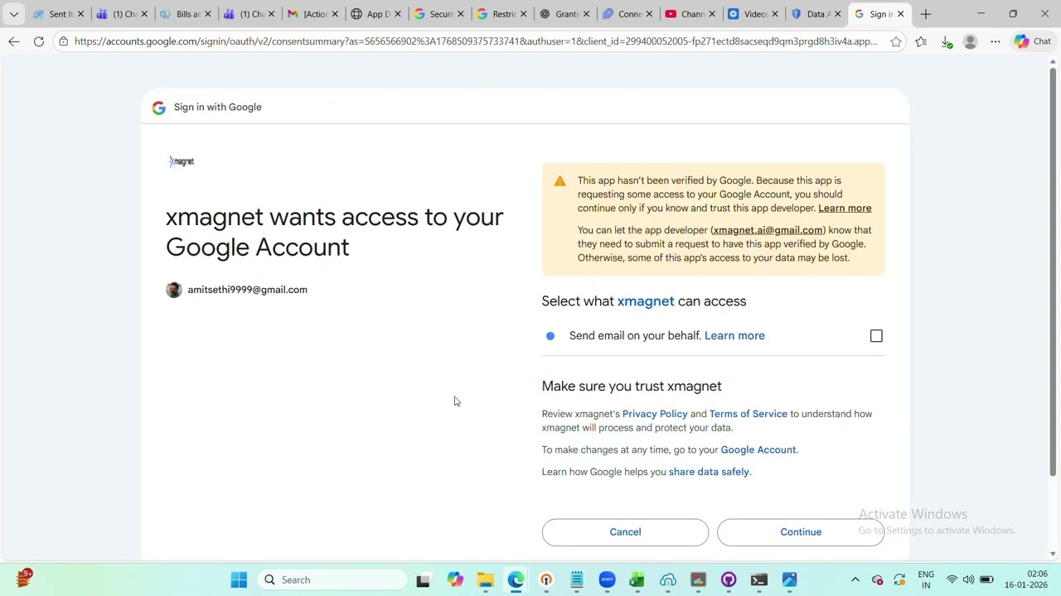Image resolution: width=1061 pixels, height=596 pixels.
Task: Open the Terms of Service link
Action: pyautogui.click(x=748, y=414)
